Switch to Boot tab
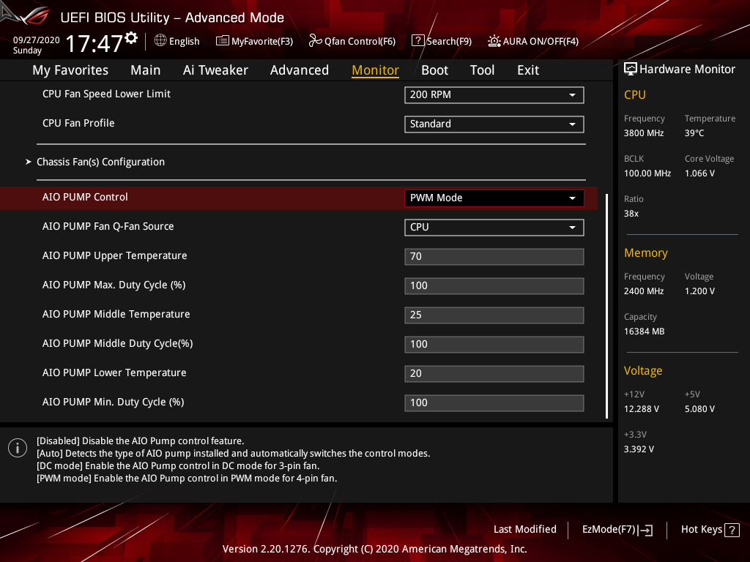This screenshot has height=562, width=750. point(434,70)
